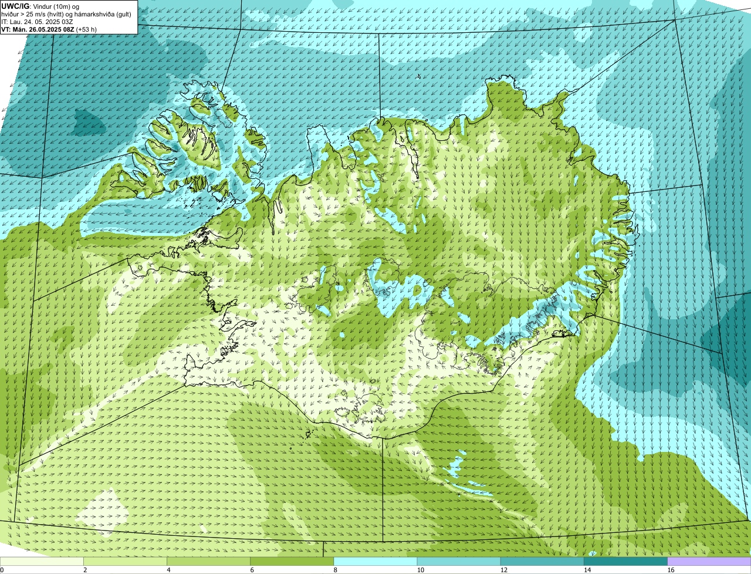Click the 8–10 m/s pale cyan legend swatch
This screenshot has height=574, width=751.
[375, 561]
